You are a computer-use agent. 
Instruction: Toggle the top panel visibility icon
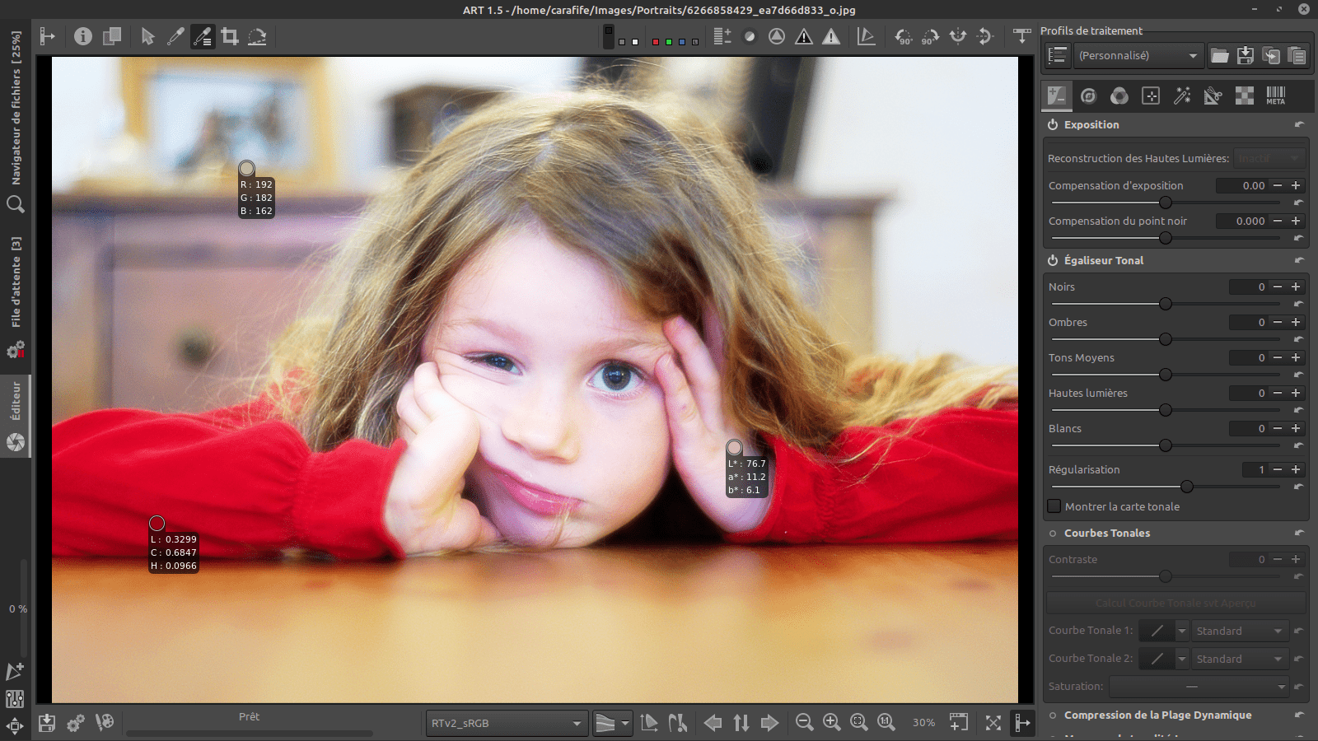coord(1021,36)
